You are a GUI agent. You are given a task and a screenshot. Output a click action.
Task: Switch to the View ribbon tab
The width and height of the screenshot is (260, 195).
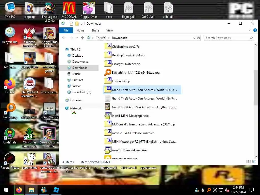point(109,30)
